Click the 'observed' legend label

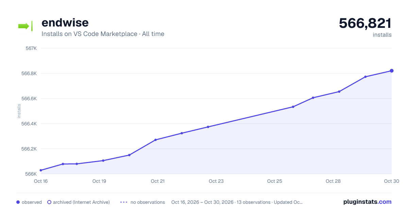pos(32,202)
